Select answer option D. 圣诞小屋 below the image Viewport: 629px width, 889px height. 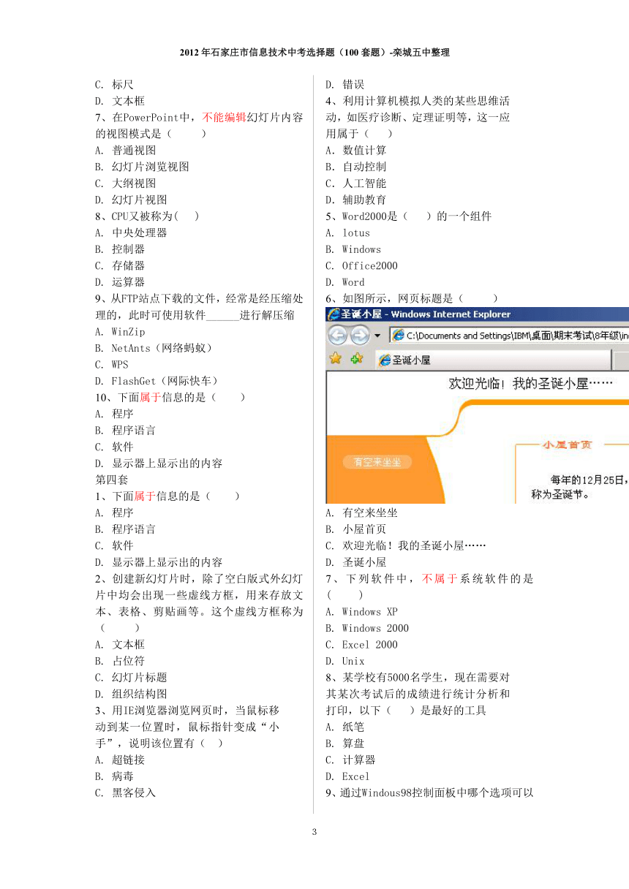(x=356, y=562)
